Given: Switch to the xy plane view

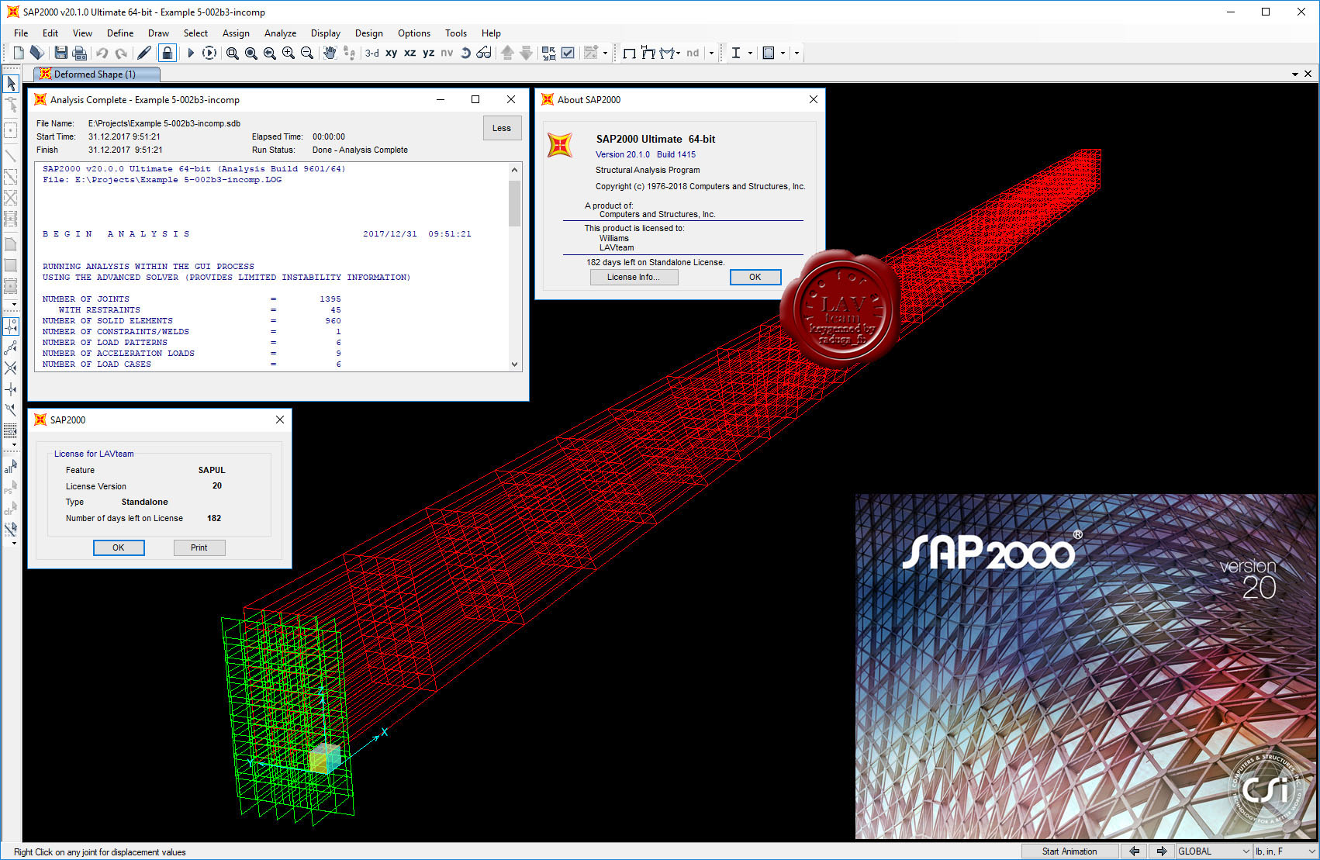Looking at the screenshot, I should [x=392, y=53].
